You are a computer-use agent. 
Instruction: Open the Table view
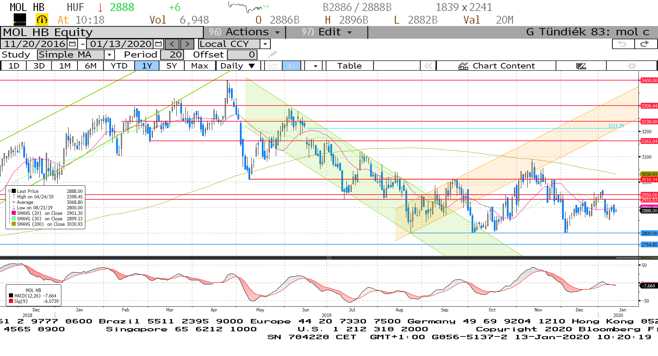pos(349,66)
